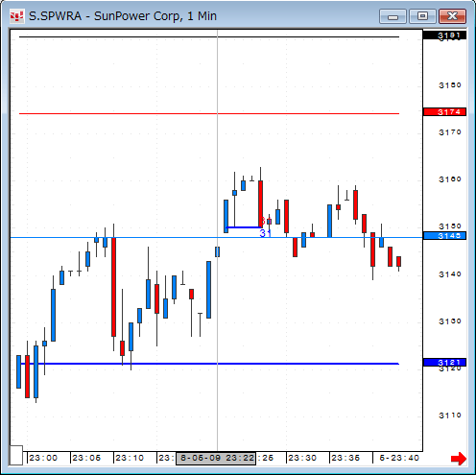Viewport: 476px width, 475px height.
Task: Click the small white box at chart bottom-left corner
Action: tap(16, 455)
